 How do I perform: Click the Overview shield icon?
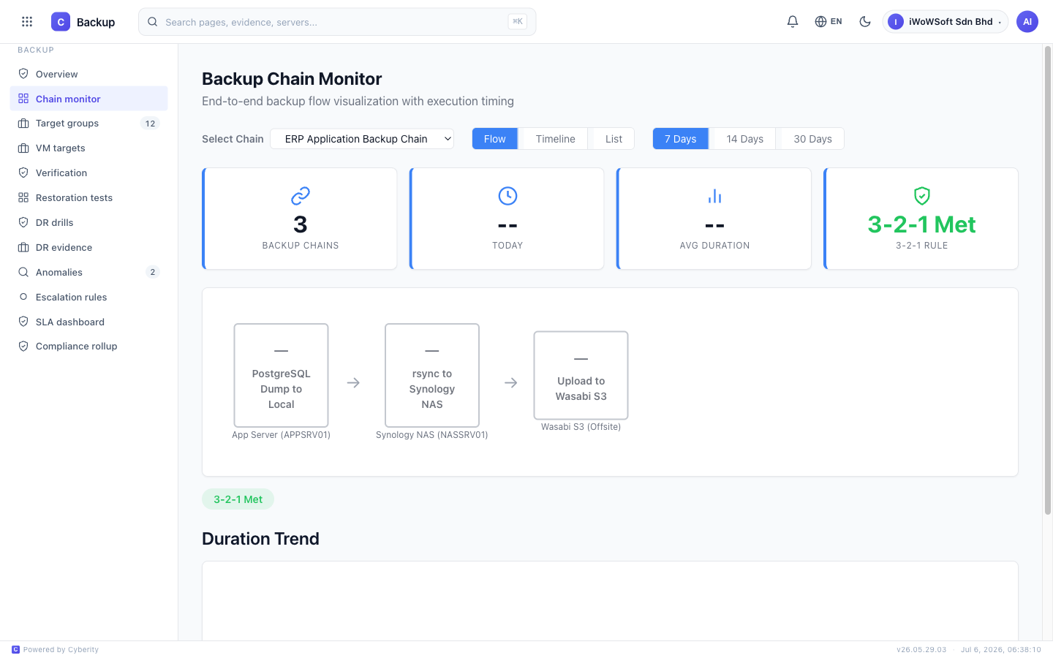(23, 74)
